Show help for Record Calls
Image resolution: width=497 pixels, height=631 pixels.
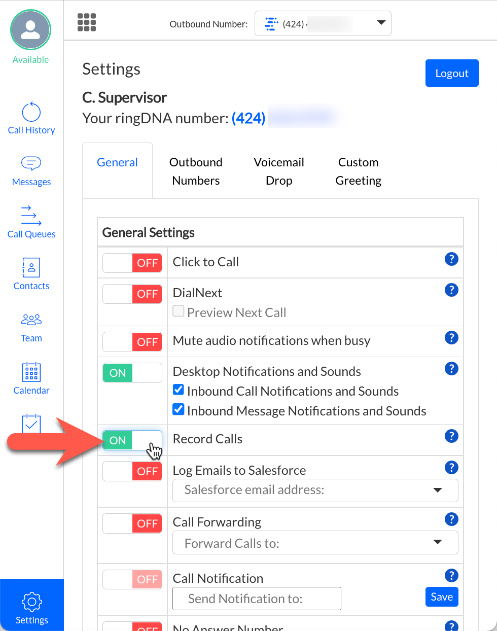click(451, 436)
